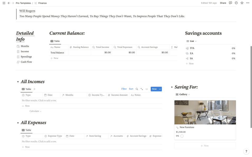This screenshot has width=252, height=157.
Task: Open Pro Templates breadcrumb
Action: point(23,3)
